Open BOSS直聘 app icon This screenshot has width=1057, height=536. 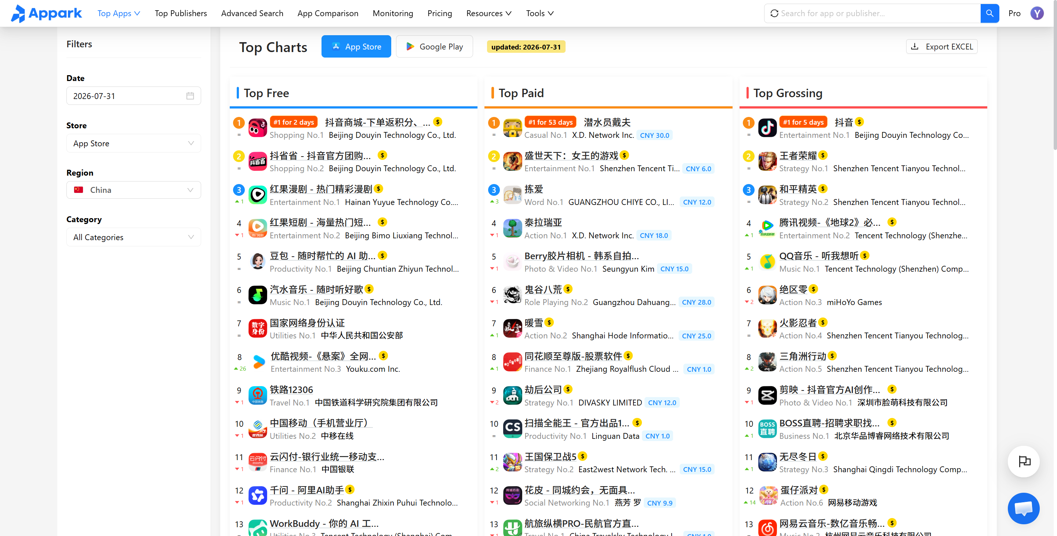coord(767,429)
